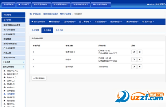
Task: Open 数据统计 dropdown in blue navbar
Action: click(x=116, y=22)
